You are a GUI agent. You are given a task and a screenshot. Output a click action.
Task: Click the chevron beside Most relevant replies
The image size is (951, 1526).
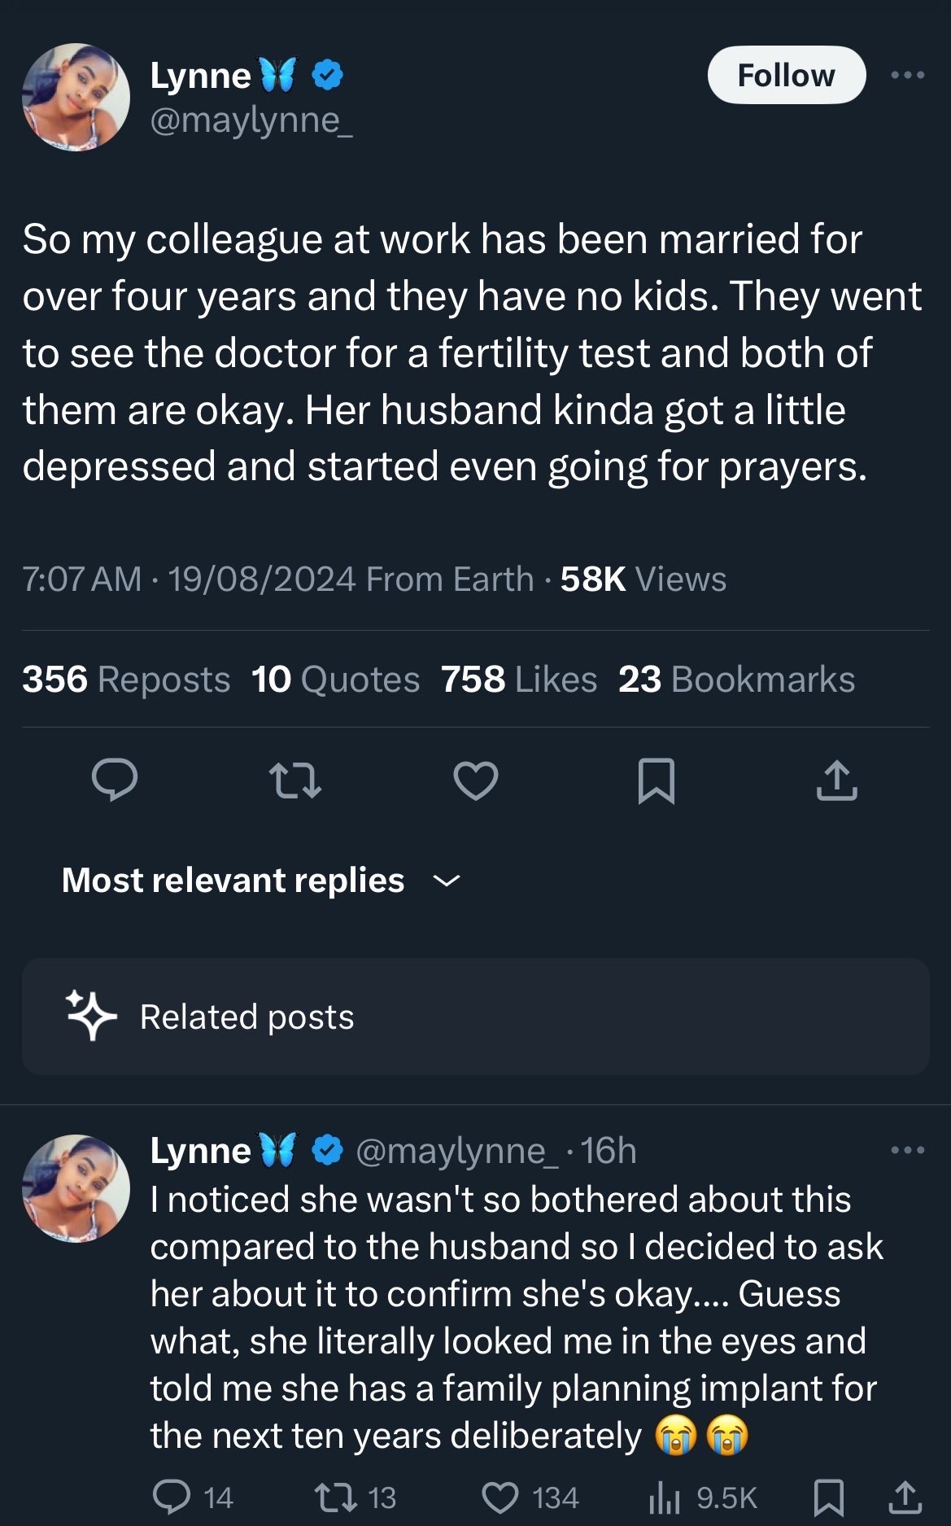tap(447, 881)
